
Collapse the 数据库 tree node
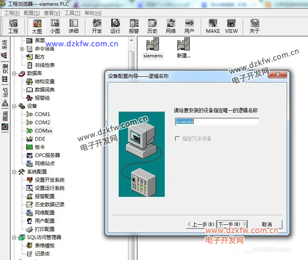14,73
